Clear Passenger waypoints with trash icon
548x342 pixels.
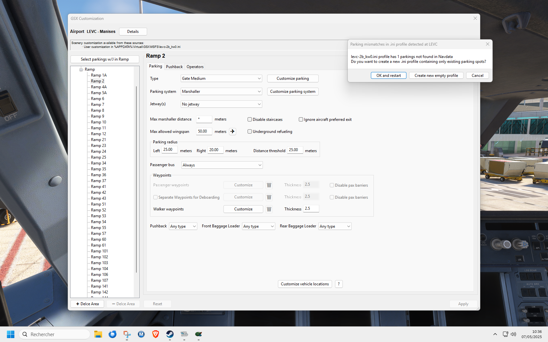[269, 185]
